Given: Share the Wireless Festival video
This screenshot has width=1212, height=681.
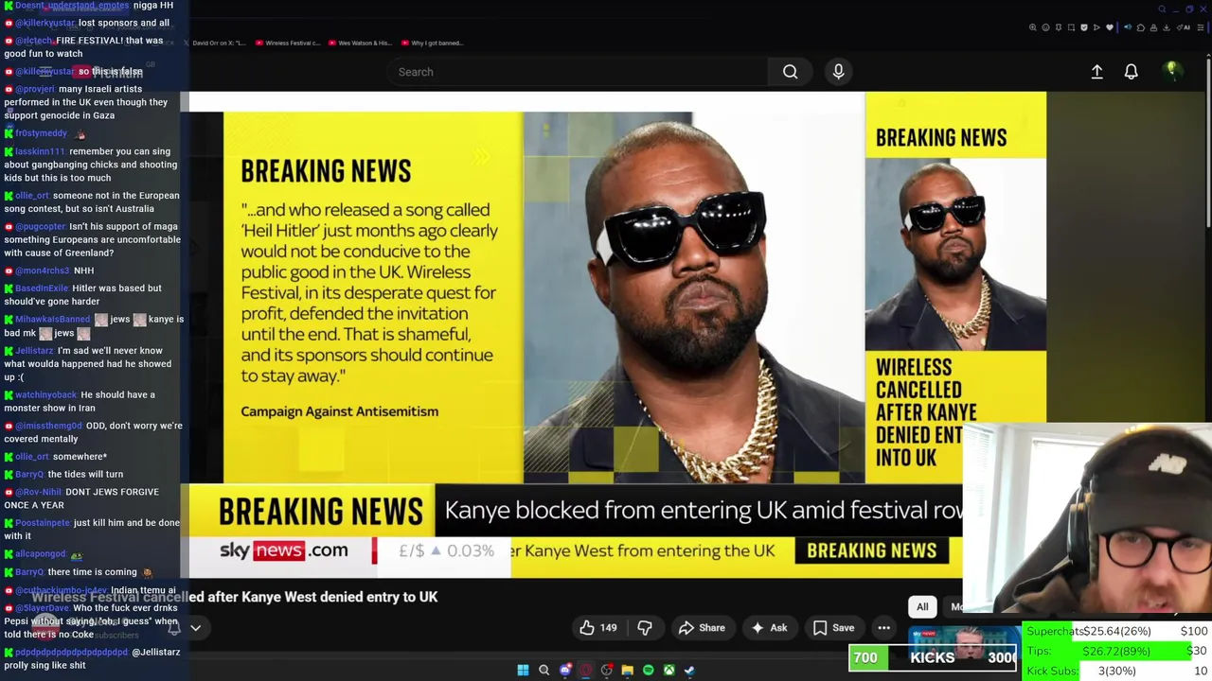Looking at the screenshot, I should pos(702,628).
